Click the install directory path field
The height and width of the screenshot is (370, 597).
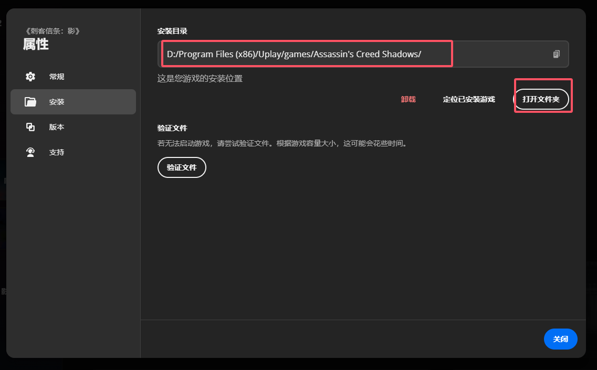[x=363, y=54]
